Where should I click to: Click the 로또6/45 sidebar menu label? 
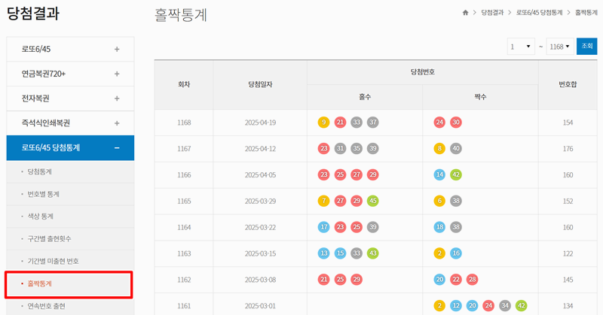point(35,49)
